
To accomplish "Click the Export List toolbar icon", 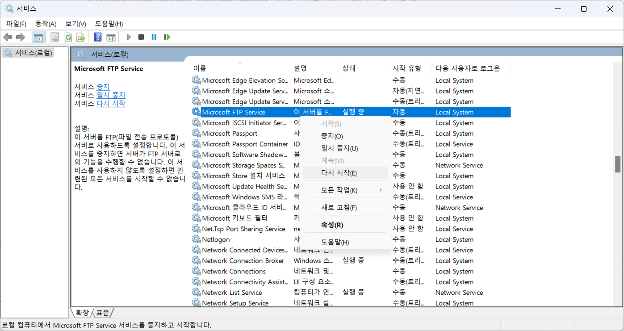I will tap(80, 37).
